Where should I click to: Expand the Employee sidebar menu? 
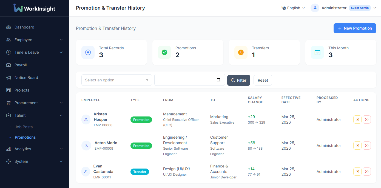point(35,40)
